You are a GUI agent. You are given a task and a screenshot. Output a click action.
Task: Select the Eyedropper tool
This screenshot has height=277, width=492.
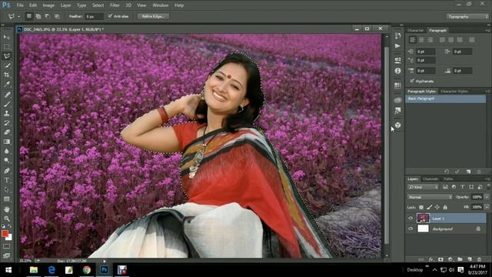pyautogui.click(x=7, y=84)
